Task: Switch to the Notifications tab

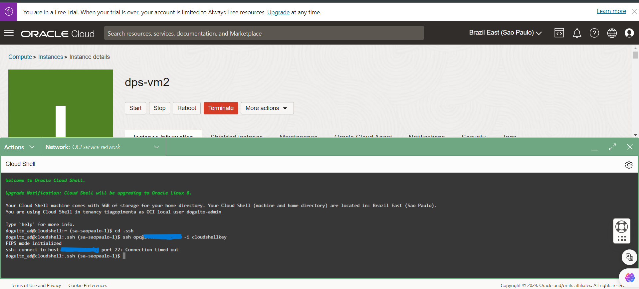Action: 427,135
